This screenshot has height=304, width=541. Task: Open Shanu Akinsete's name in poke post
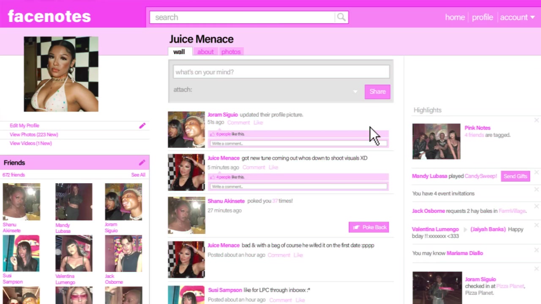pos(226,201)
